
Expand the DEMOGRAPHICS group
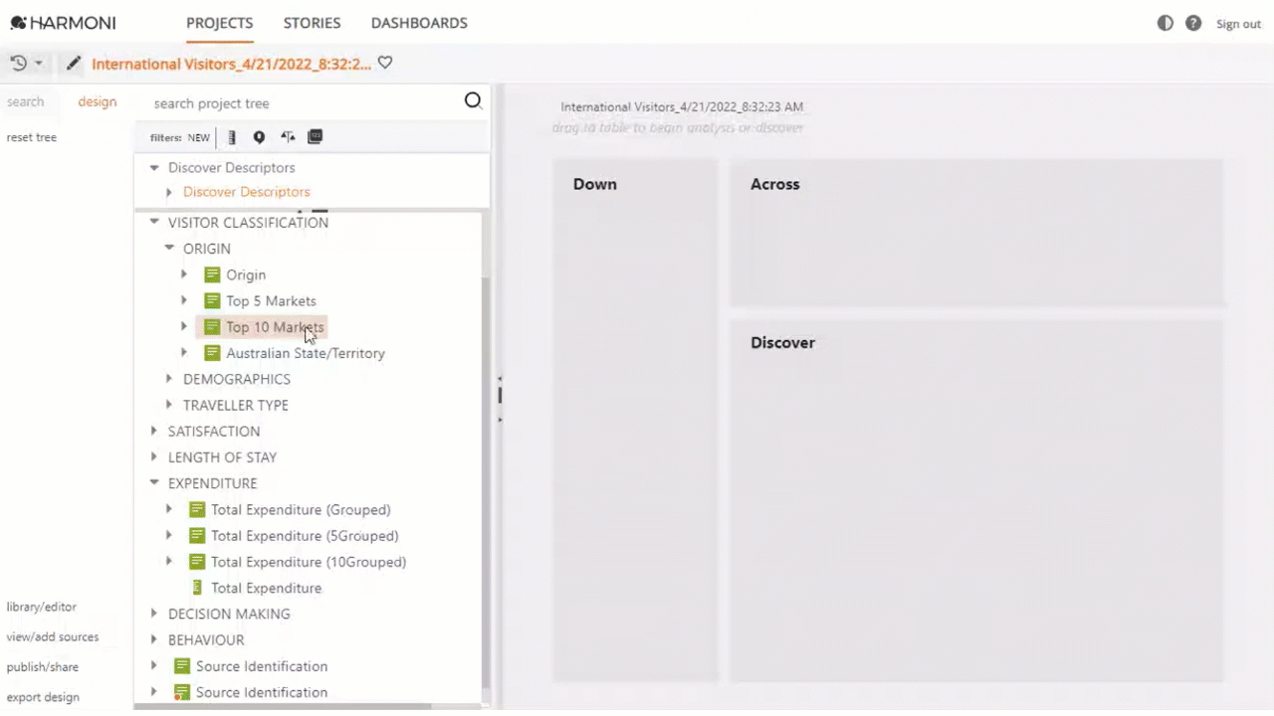[169, 379]
